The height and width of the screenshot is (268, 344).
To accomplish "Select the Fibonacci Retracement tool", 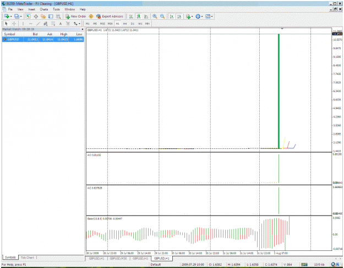I will click(53, 24).
